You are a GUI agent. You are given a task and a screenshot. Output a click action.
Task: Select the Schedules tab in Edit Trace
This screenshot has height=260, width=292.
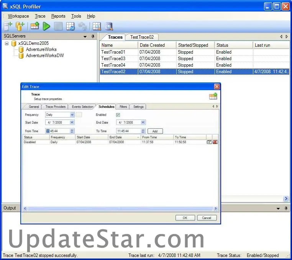coord(106,107)
